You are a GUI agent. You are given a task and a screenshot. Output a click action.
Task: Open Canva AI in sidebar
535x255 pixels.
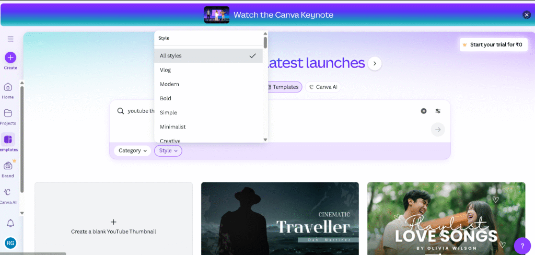coord(8,192)
